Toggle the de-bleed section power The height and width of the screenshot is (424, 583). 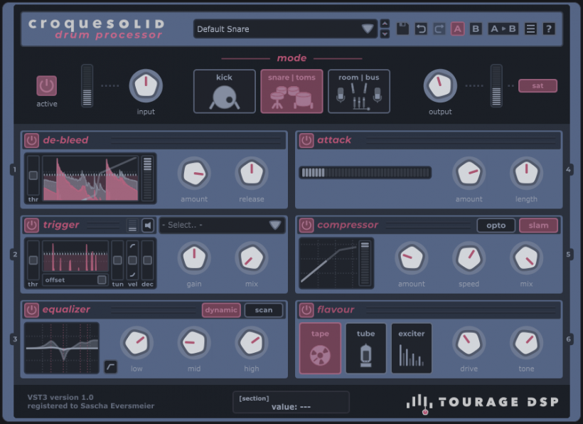tap(31, 140)
